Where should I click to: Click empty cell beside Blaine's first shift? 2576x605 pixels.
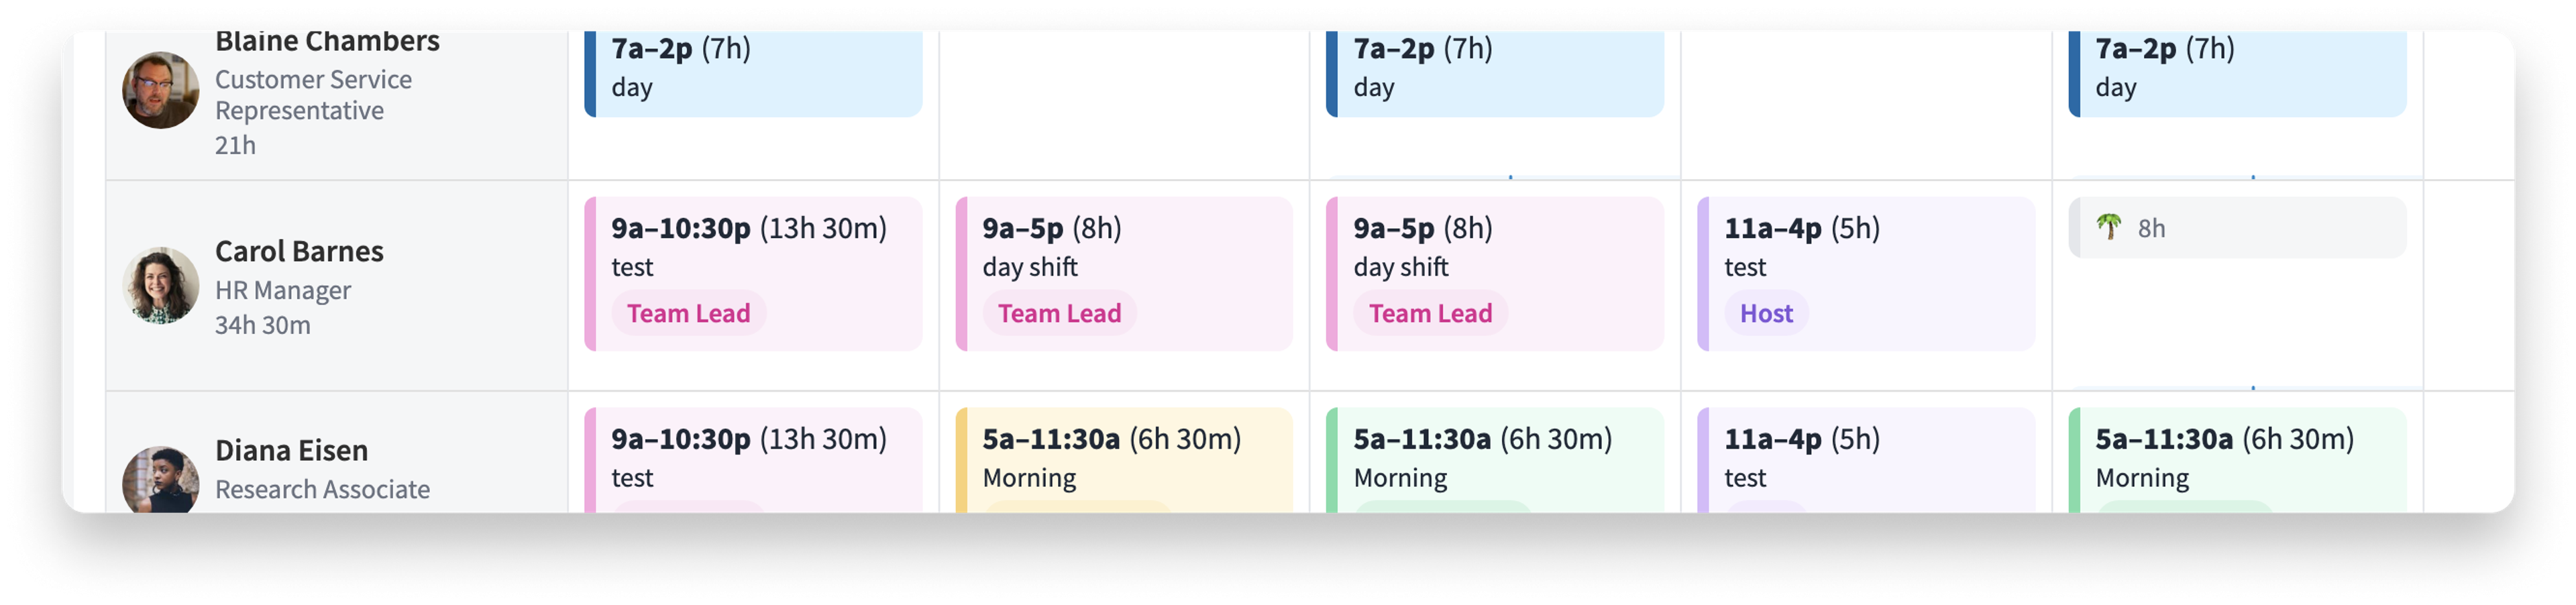(x=1124, y=105)
